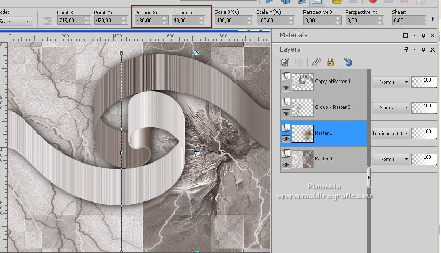
Task: Click the lock transparency padlock icon
Action: [330, 62]
